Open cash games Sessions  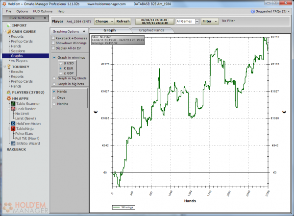tap(18, 51)
